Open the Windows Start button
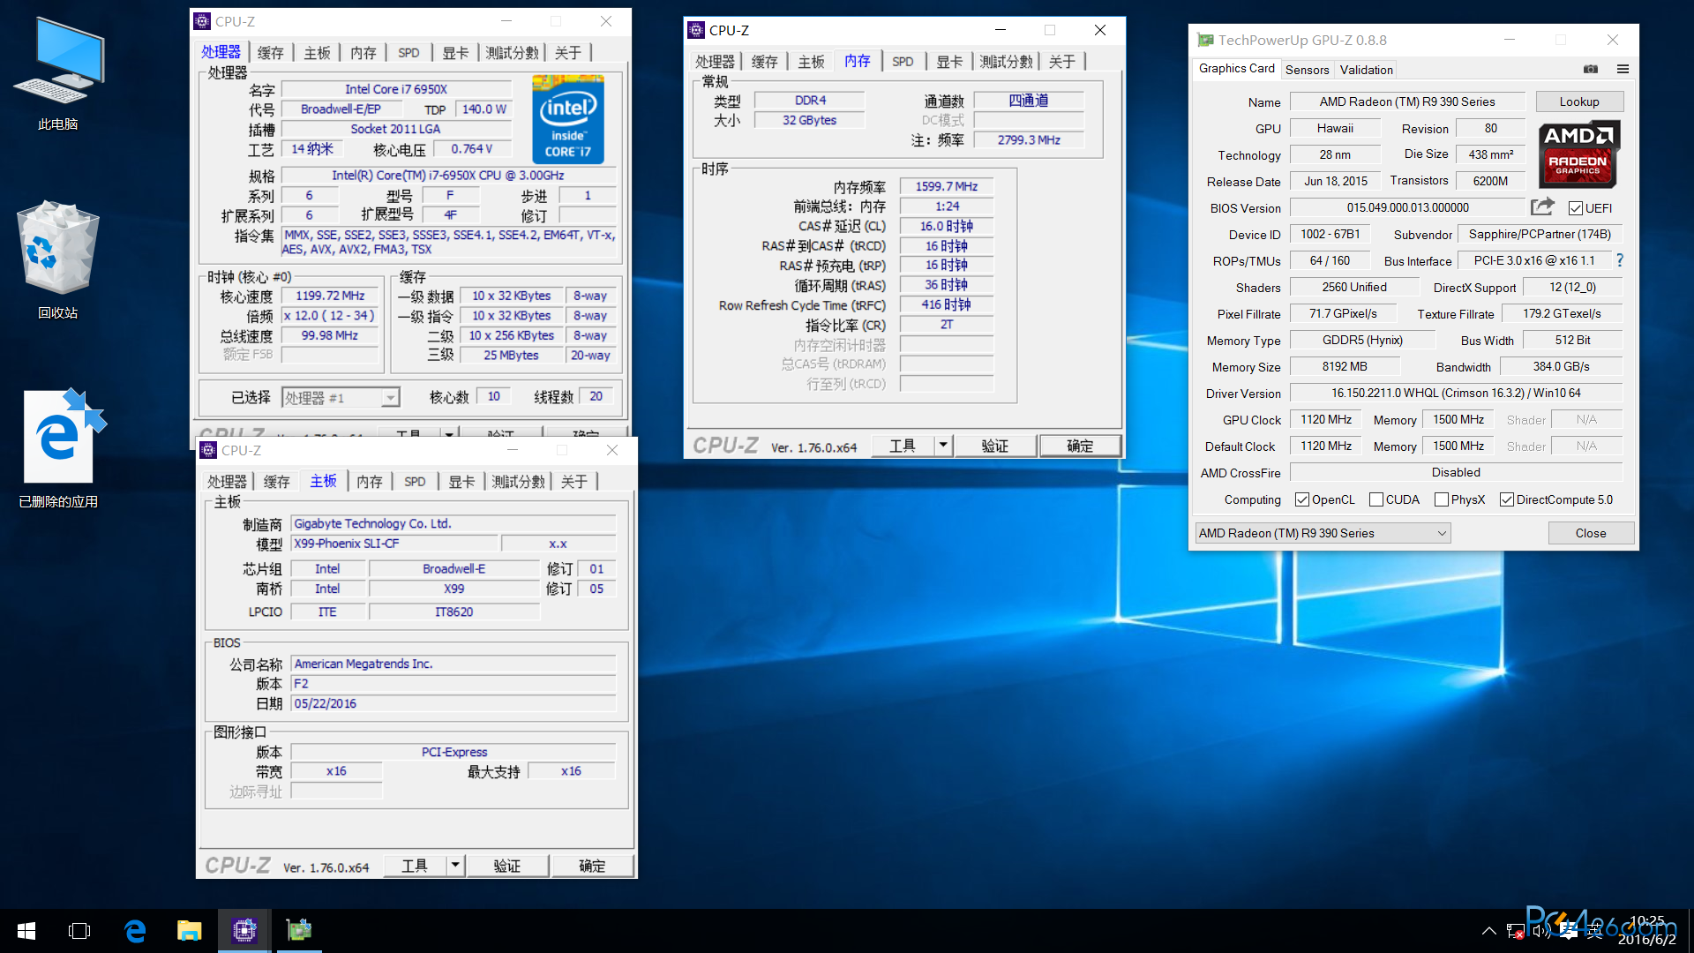 pyautogui.click(x=26, y=931)
